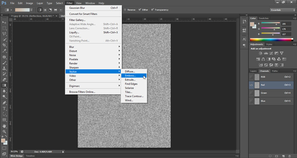Select the Move tool
This screenshot has height=158, width=297.
4,22
